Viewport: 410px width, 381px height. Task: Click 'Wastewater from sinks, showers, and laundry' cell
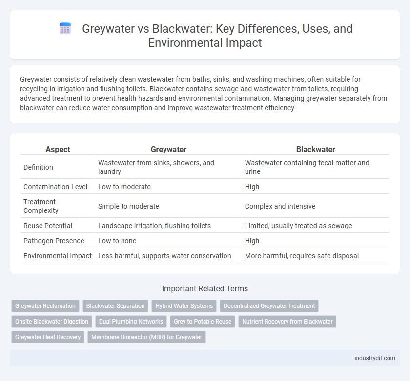coord(169,167)
